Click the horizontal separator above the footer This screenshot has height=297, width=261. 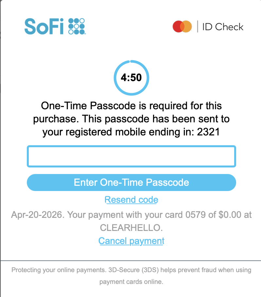(x=131, y=261)
